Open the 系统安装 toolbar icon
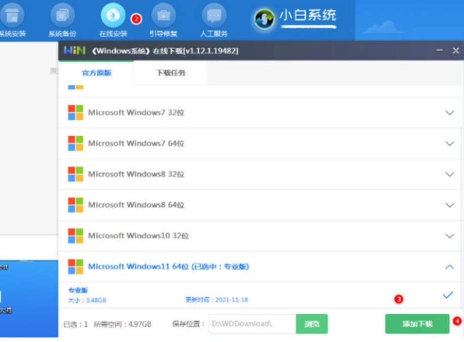This screenshot has height=342, width=464. point(12,16)
